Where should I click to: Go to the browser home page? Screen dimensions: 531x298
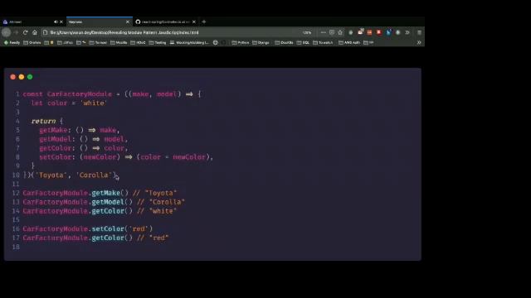pyautogui.click(x=35, y=32)
